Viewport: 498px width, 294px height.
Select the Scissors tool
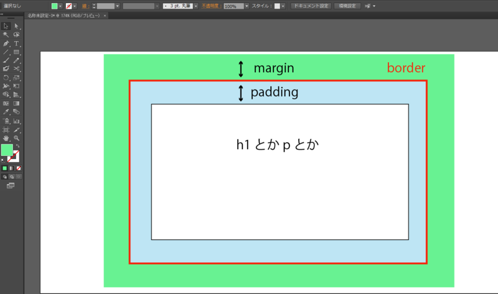pyautogui.click(x=16, y=68)
